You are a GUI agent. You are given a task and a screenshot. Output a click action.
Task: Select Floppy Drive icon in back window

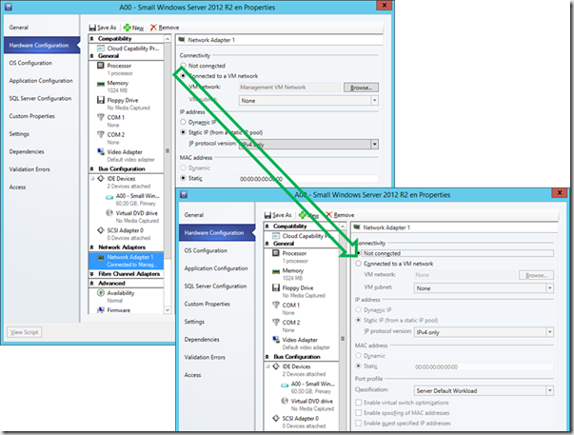(101, 100)
